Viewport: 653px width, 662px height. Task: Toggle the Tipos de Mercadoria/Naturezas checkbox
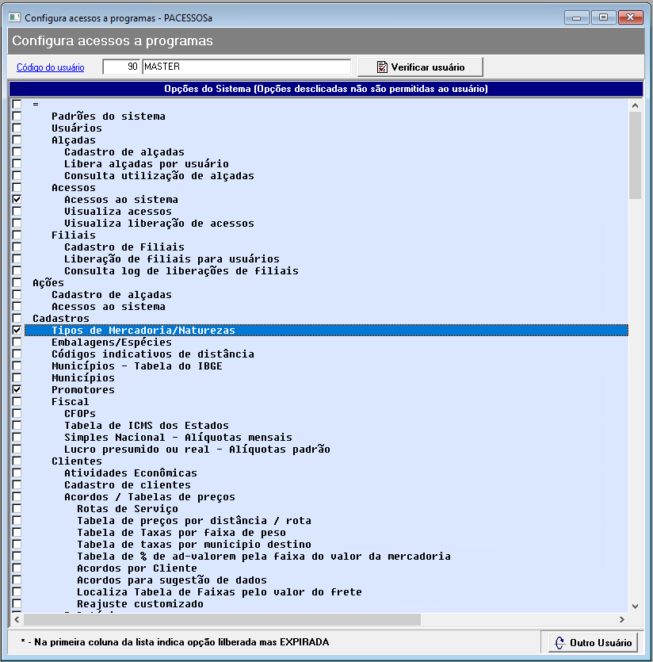click(17, 331)
